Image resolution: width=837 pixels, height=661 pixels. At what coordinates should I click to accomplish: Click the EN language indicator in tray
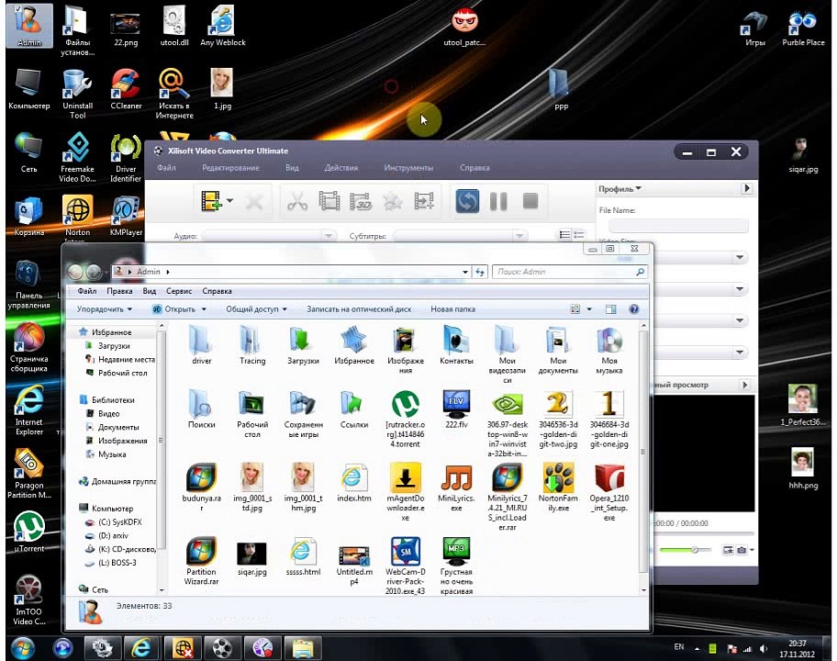(x=678, y=646)
